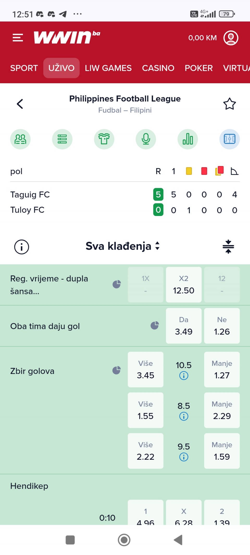This screenshot has height=555, width=250.
Task: Open the betting info circle icon
Action: click(22, 247)
